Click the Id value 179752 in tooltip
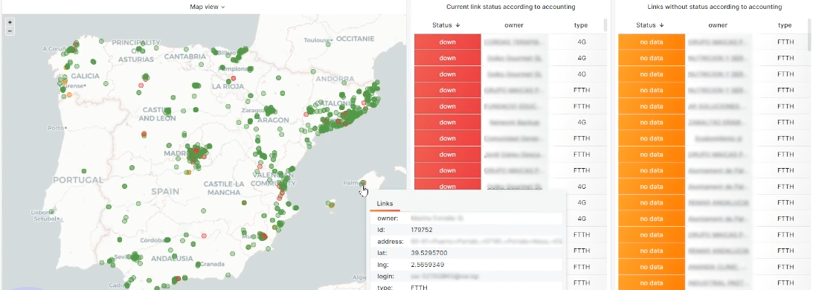The image size is (813, 290). 422,230
